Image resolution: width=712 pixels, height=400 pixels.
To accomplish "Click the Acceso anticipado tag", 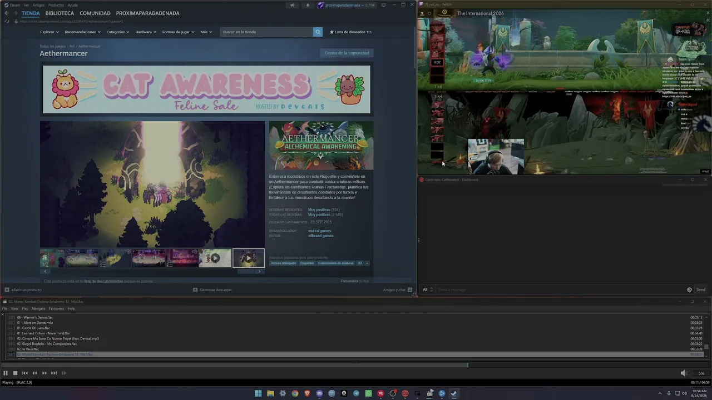I will (284, 263).
